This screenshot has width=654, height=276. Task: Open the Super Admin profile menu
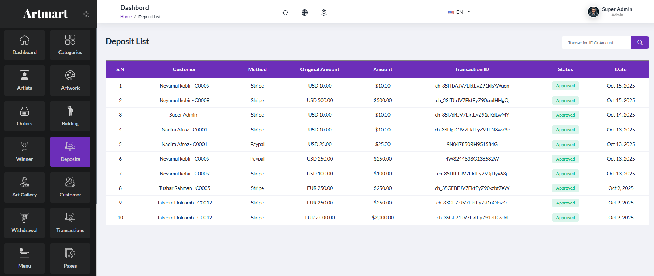(x=610, y=12)
